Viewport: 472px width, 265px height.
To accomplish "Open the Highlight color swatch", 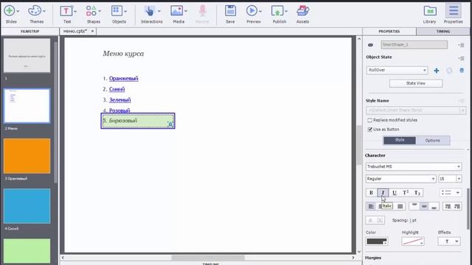I will (413, 241).
